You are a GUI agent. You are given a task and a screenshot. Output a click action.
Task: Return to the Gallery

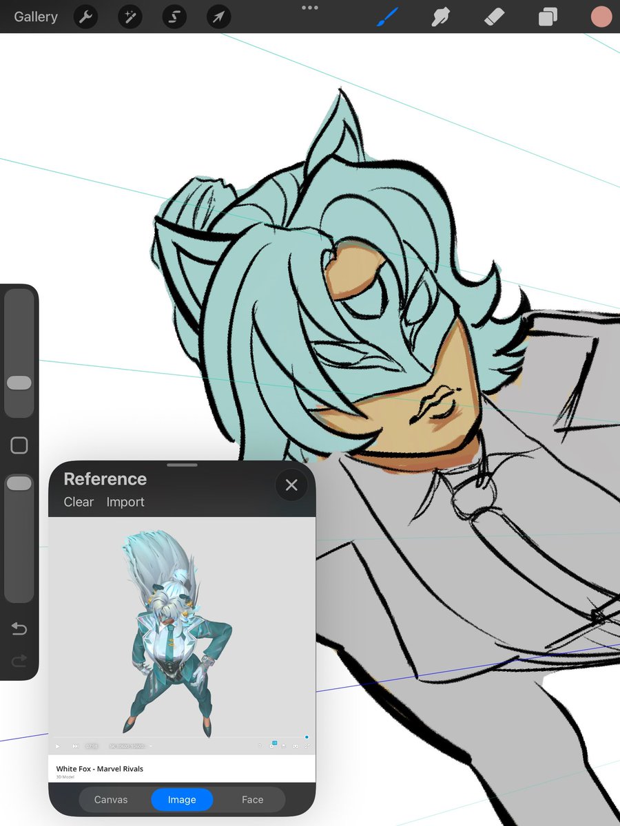[x=36, y=17]
